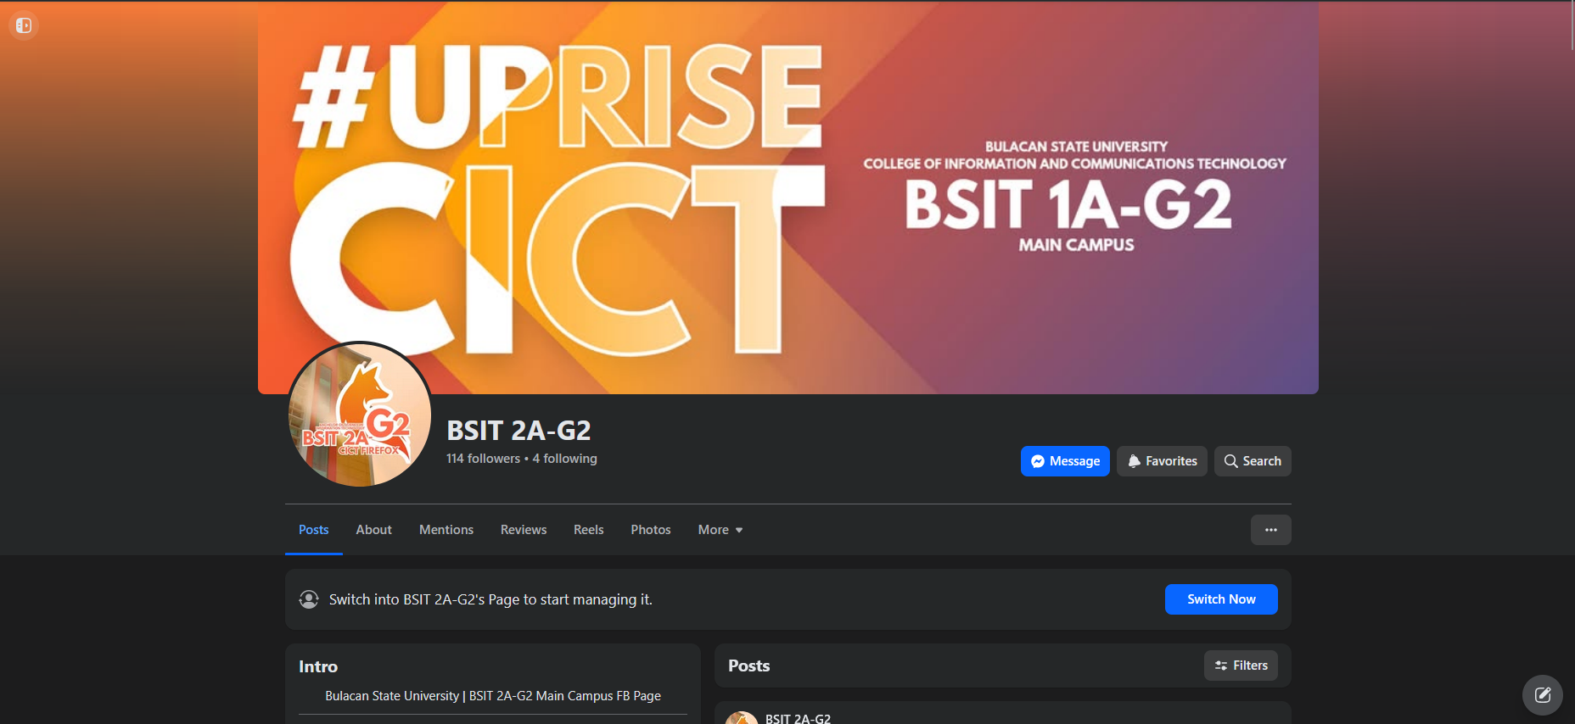The image size is (1575, 724).
Task: Click the Favorites button
Action: click(1162, 461)
